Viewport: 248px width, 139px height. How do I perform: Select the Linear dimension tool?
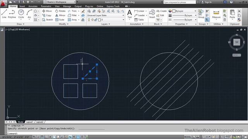click(139, 11)
